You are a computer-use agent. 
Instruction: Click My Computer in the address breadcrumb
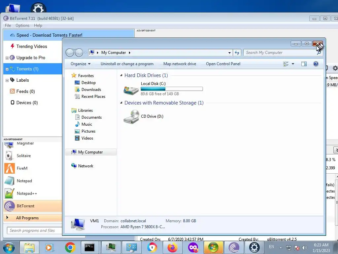114,53
